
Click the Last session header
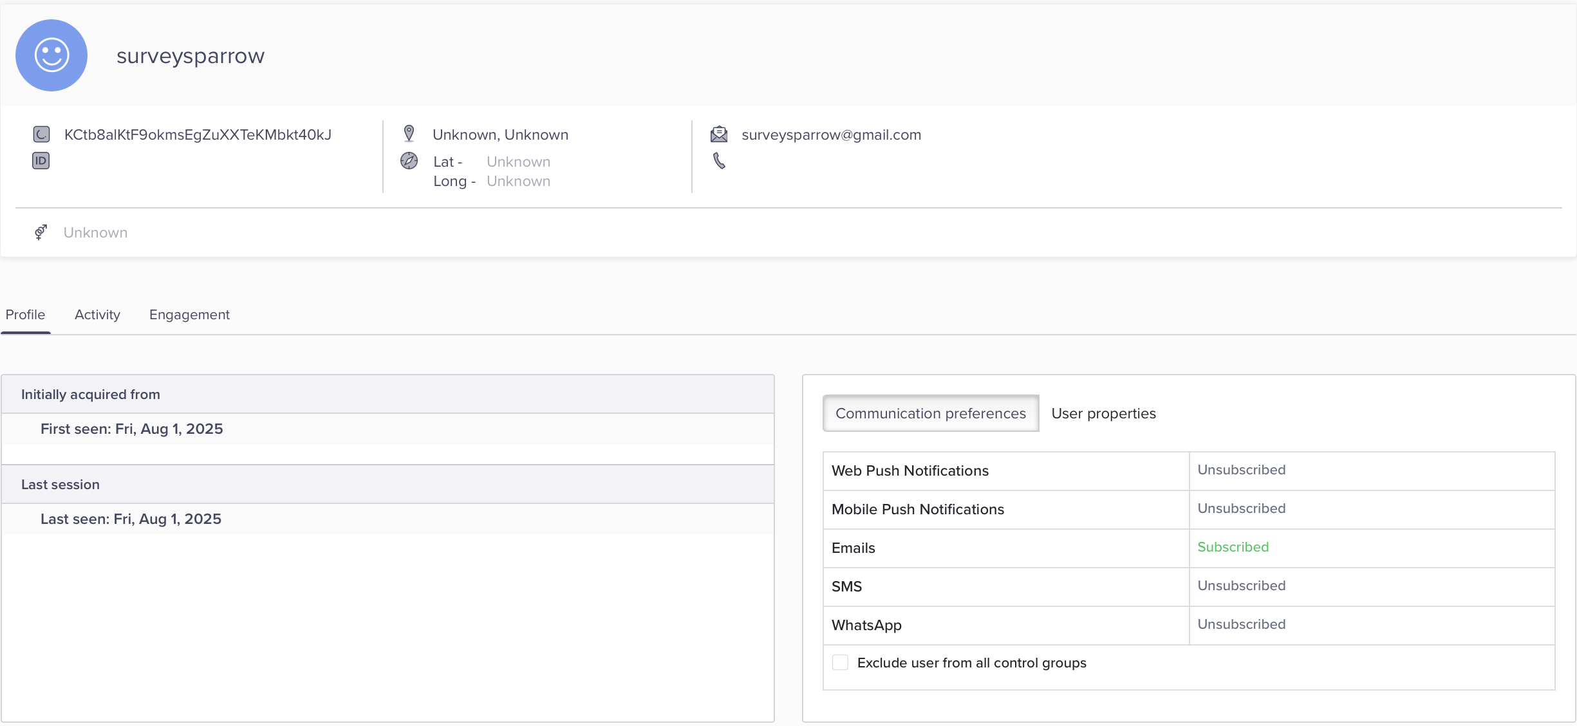click(x=387, y=485)
